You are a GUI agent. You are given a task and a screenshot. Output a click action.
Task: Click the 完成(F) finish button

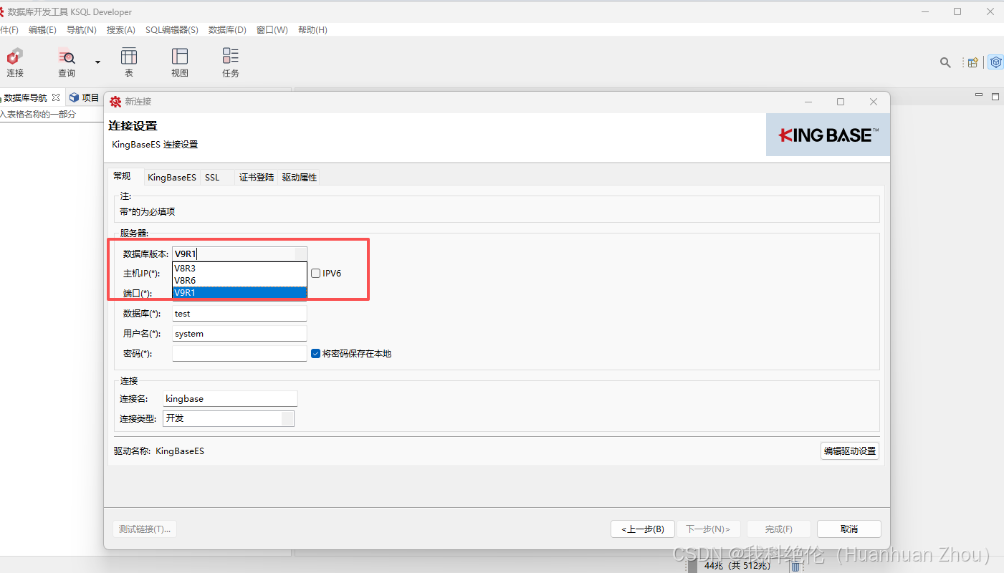click(x=779, y=529)
